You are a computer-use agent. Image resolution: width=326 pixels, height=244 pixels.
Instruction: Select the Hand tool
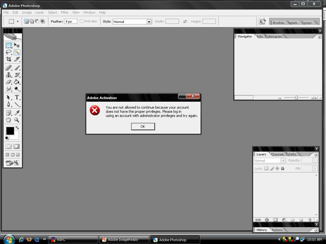(x=9, y=120)
